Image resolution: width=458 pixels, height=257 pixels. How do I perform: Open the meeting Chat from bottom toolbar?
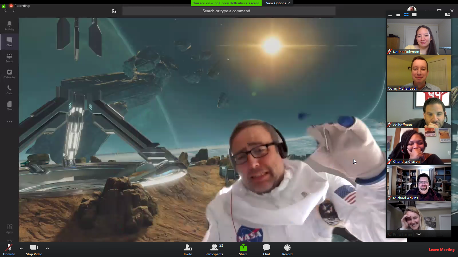click(266, 250)
